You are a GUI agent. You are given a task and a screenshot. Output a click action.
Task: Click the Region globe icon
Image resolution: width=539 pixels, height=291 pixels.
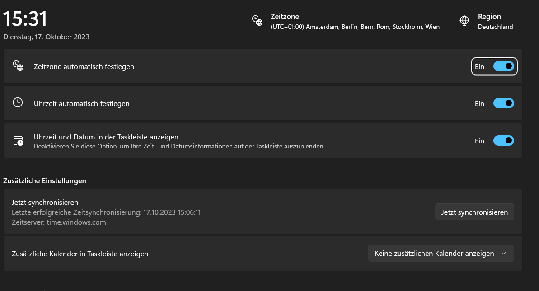(x=464, y=21)
